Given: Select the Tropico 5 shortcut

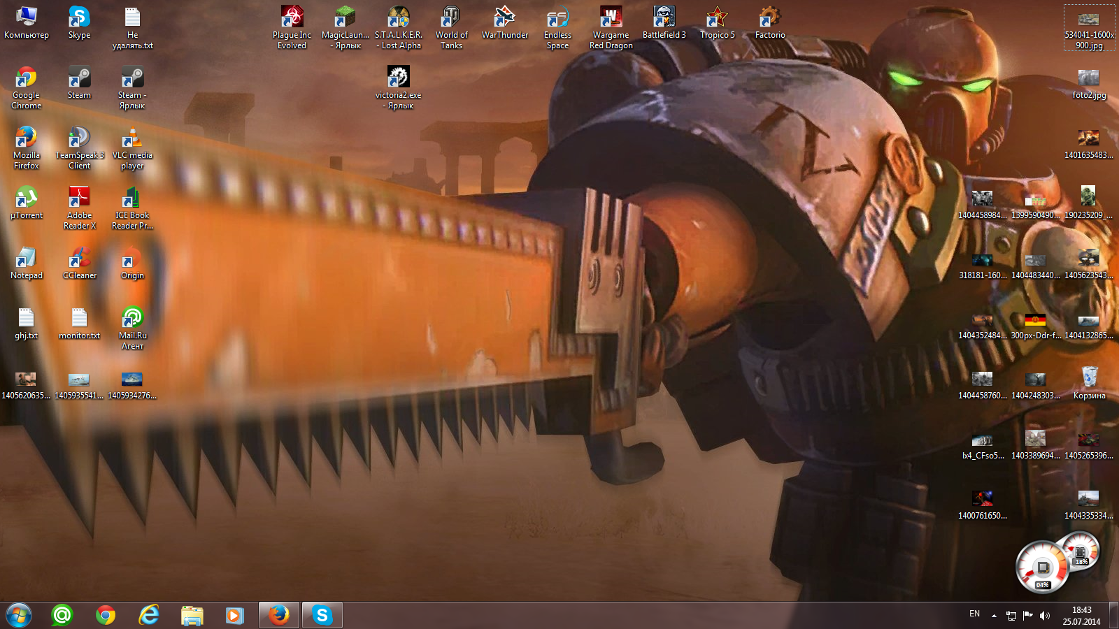Looking at the screenshot, I should (x=718, y=22).
